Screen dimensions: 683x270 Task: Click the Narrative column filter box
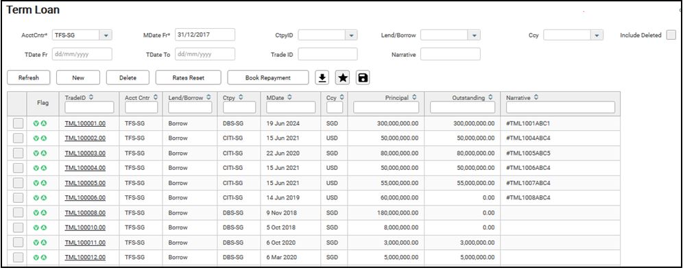[x=561, y=108]
